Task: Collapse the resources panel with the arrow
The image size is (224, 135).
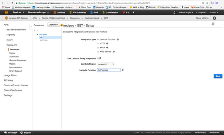Action: [x=31, y=27]
